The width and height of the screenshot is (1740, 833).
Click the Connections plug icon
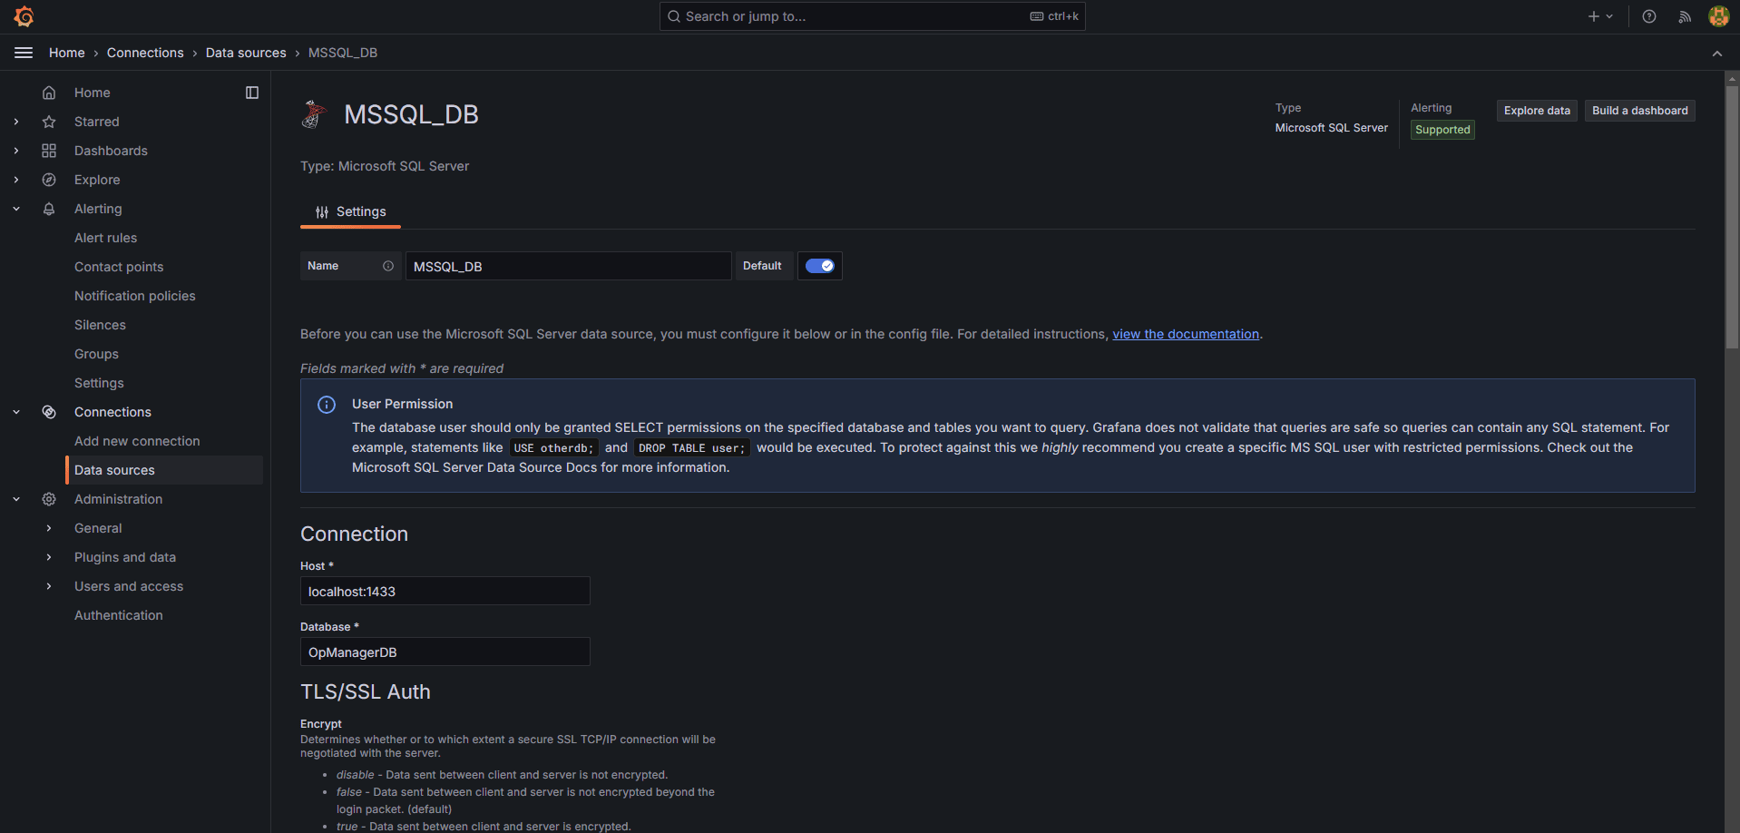point(49,412)
